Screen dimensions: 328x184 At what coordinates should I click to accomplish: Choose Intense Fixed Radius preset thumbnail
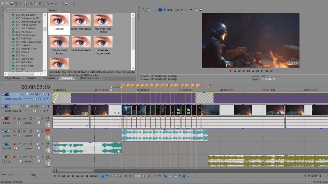click(59, 42)
